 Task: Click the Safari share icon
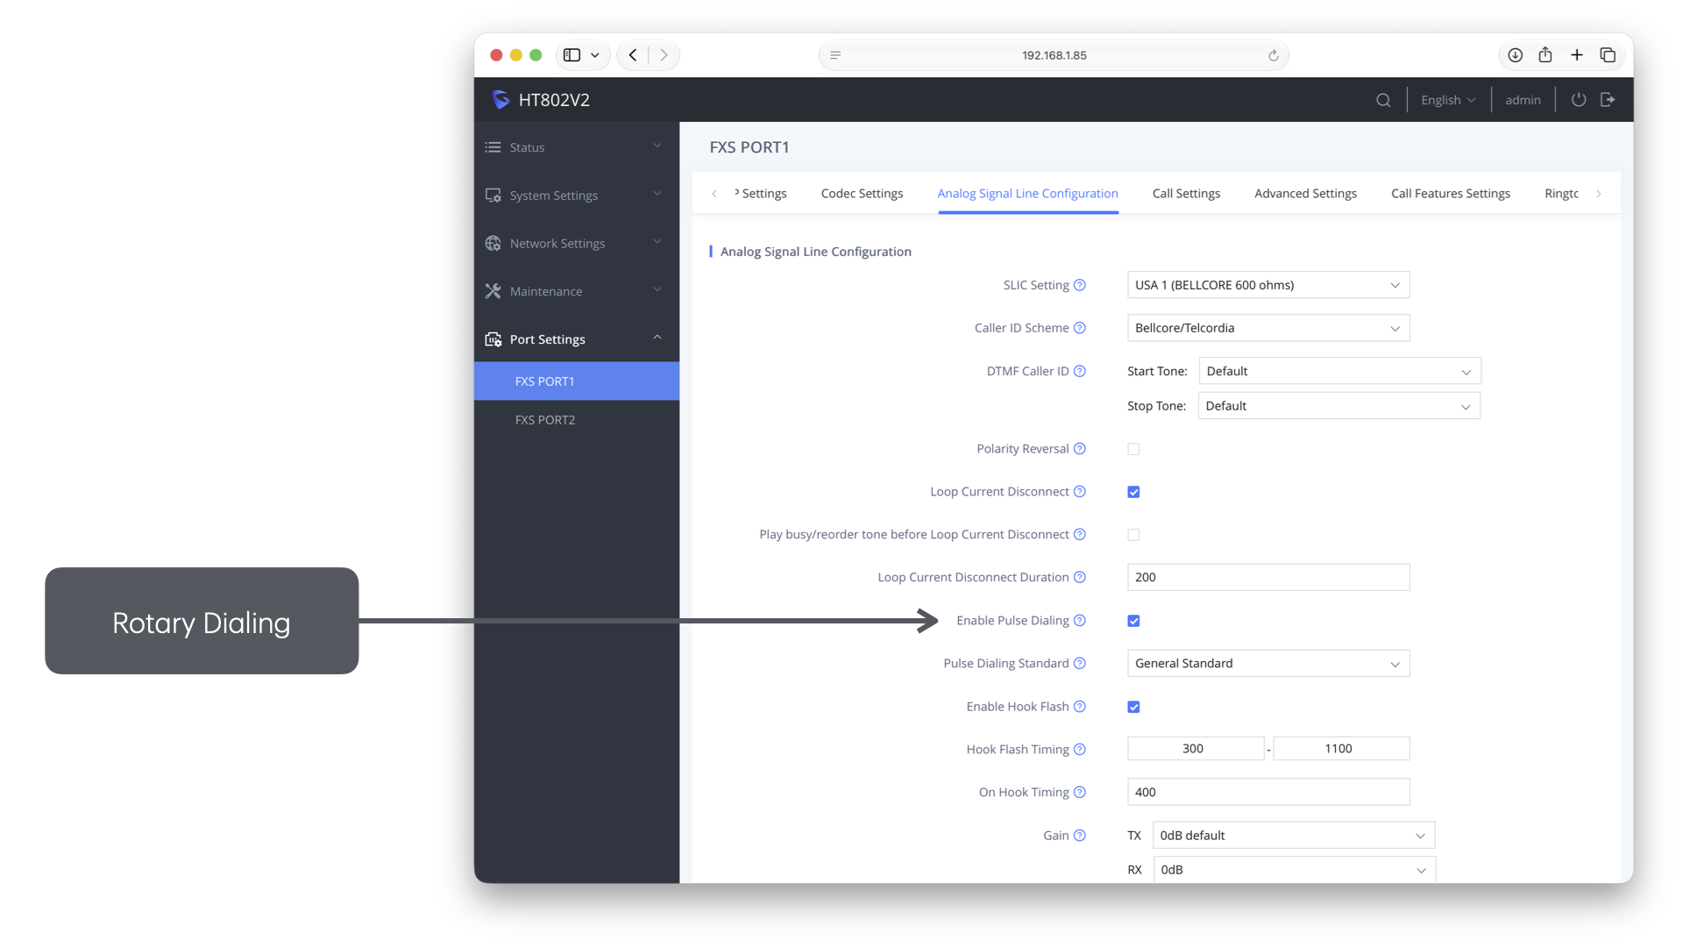coord(1545,55)
